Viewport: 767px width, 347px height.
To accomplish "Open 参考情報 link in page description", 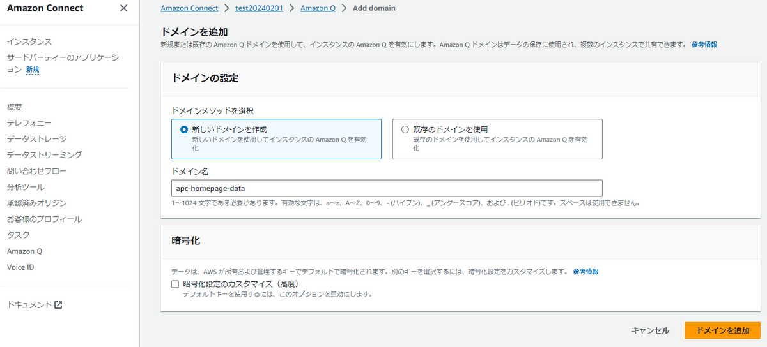I will tap(704, 45).
